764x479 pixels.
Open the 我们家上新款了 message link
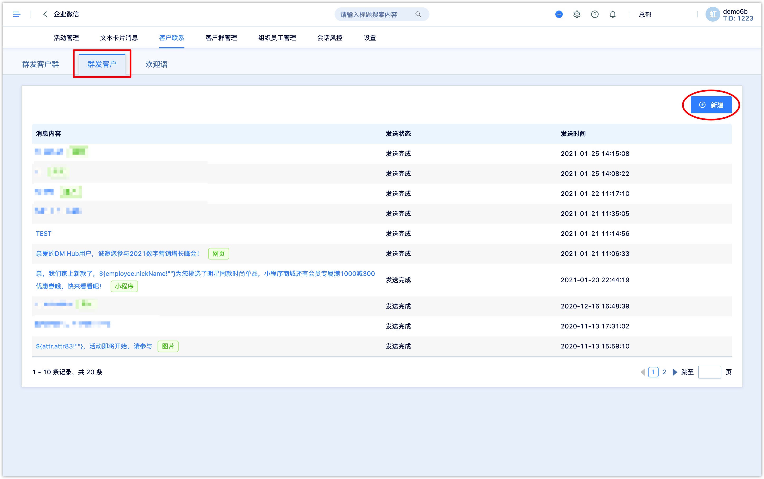(x=205, y=280)
